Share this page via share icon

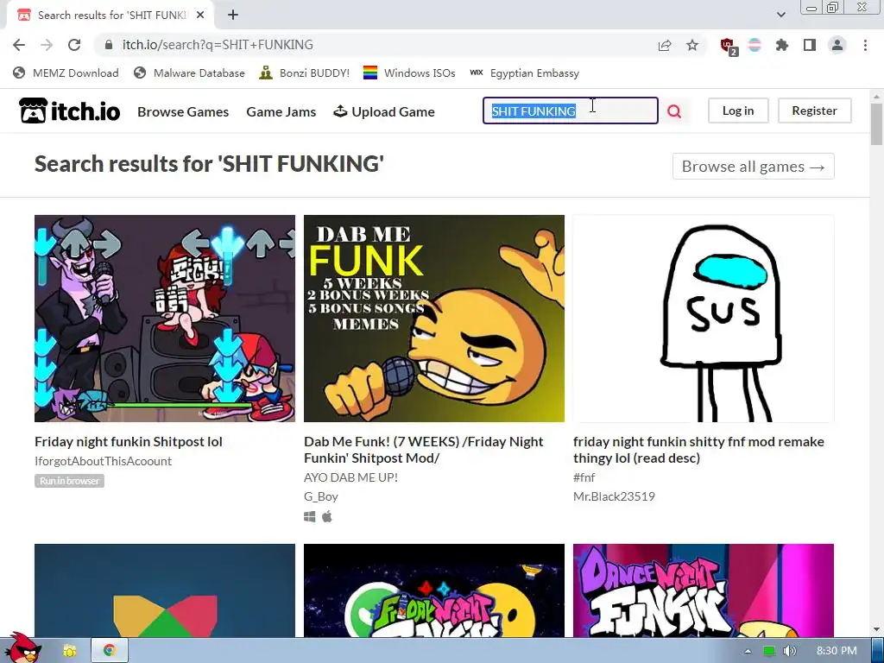[665, 45]
